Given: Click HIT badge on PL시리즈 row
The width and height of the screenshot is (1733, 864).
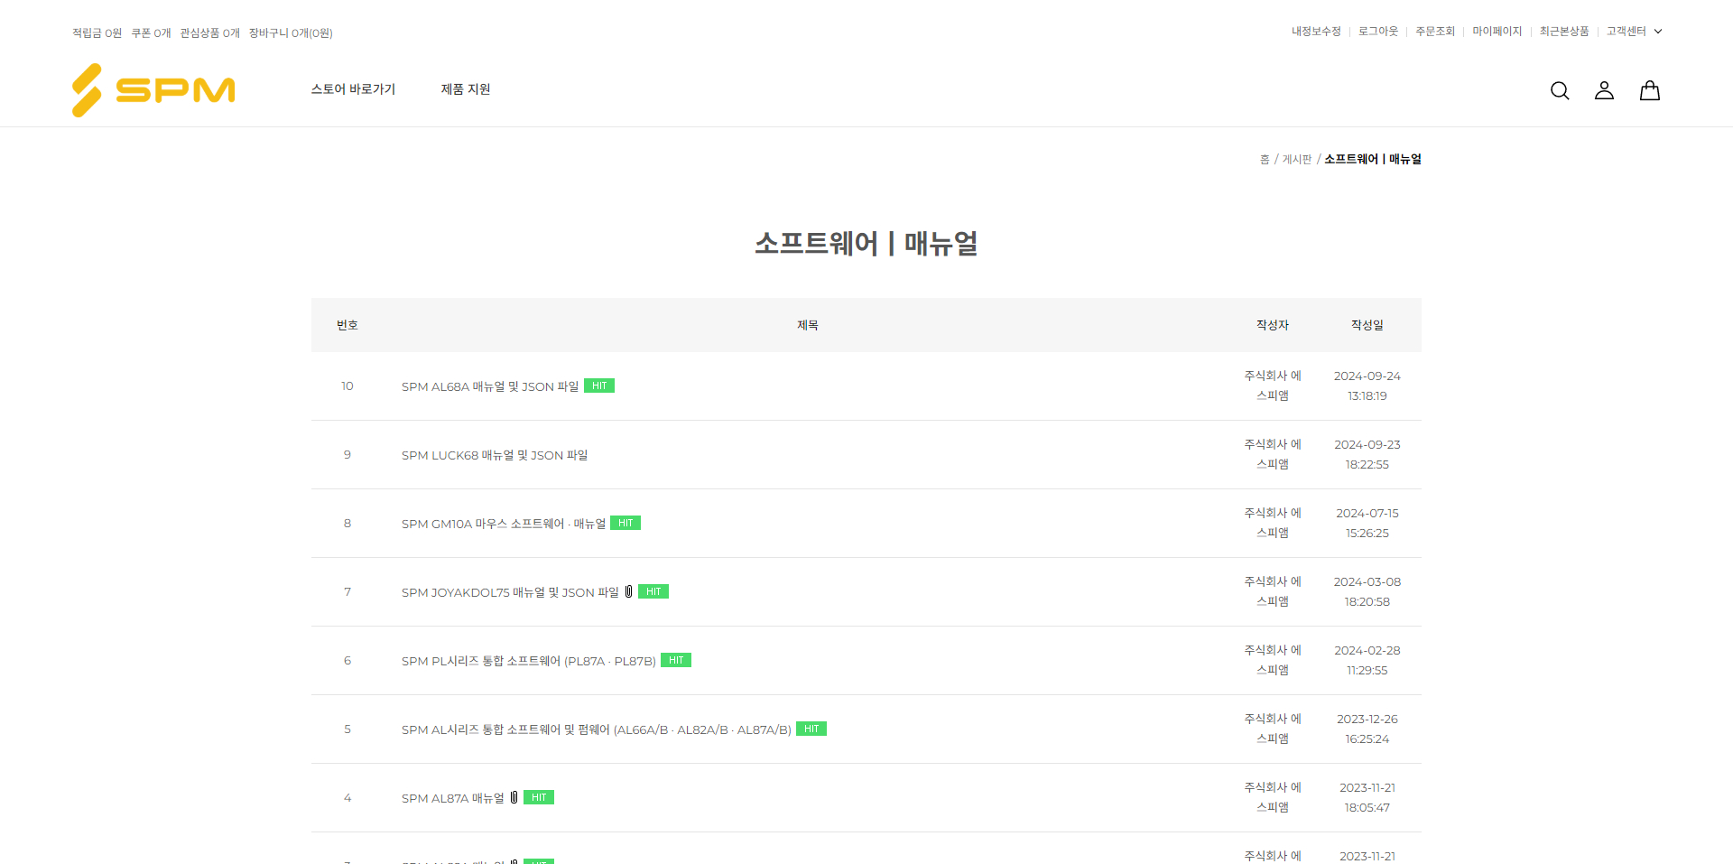Looking at the screenshot, I should click(676, 660).
